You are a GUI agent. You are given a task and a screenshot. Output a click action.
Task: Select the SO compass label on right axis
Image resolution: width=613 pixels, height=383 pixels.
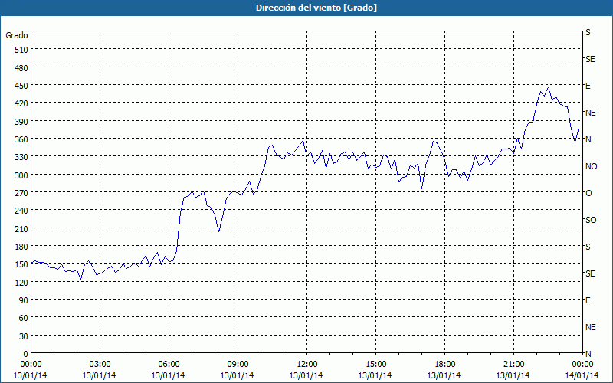pos(591,220)
